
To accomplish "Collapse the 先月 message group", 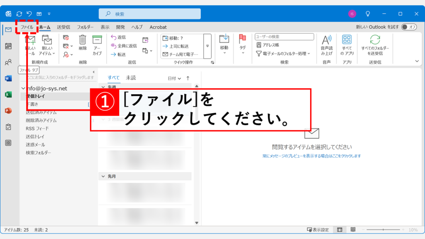I will tap(103, 176).
